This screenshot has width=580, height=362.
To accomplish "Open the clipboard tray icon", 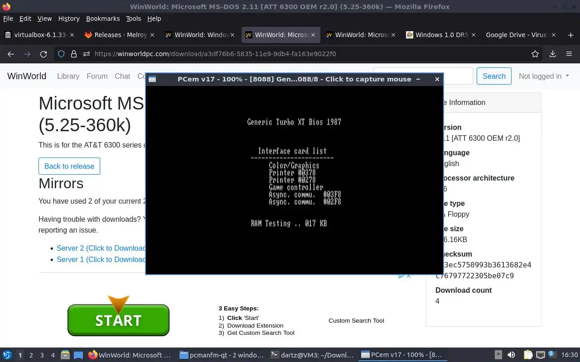I will pos(528,355).
